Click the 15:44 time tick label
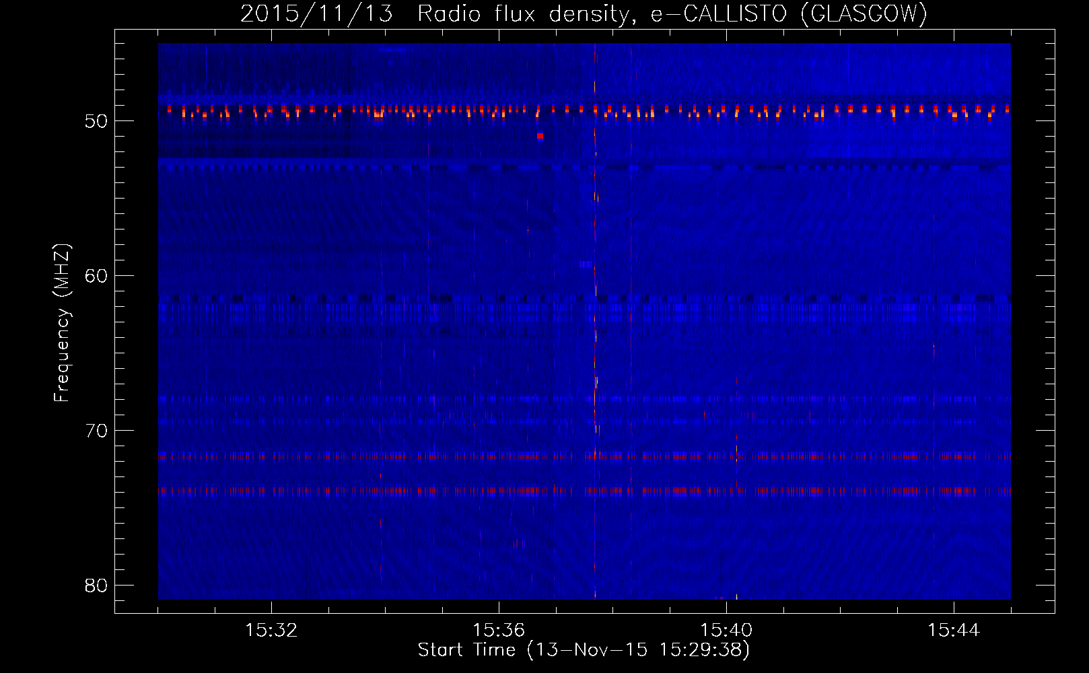The width and height of the screenshot is (1089, 673). point(954,631)
